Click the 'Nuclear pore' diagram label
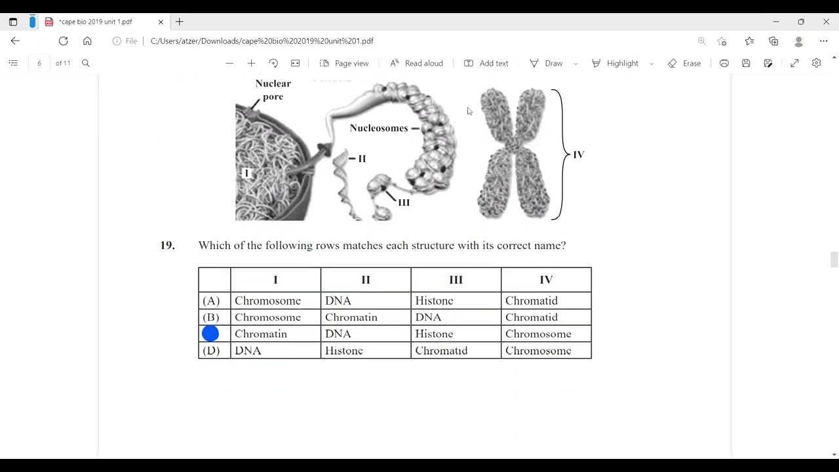Image resolution: width=839 pixels, height=472 pixels. tap(273, 90)
